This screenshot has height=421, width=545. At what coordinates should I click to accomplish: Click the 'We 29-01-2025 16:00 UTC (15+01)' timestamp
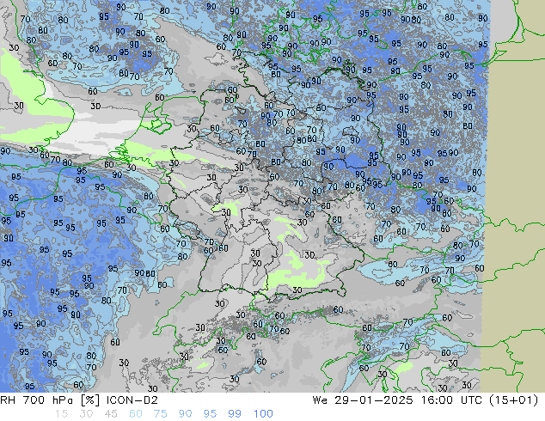pos(426,400)
